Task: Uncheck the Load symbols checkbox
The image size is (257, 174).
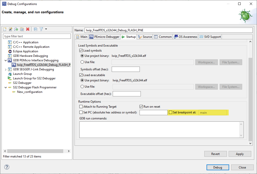Action: [81, 50]
